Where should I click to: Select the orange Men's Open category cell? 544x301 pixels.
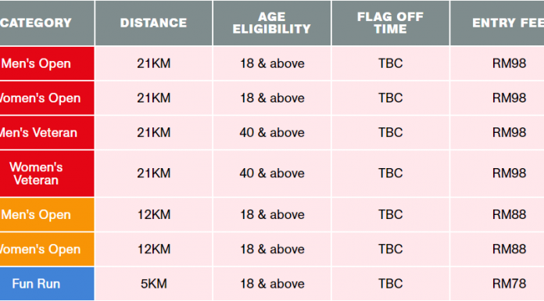pyautogui.click(x=47, y=214)
